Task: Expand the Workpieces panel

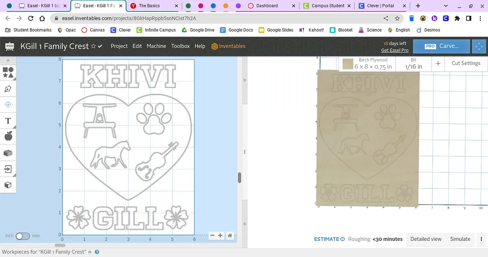Action: 89,252
